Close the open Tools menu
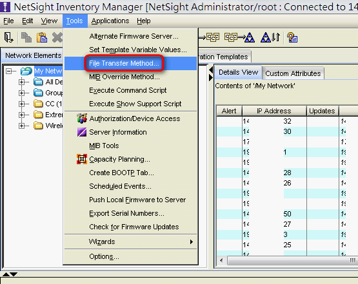This screenshot has width=358, height=284. tap(75, 21)
